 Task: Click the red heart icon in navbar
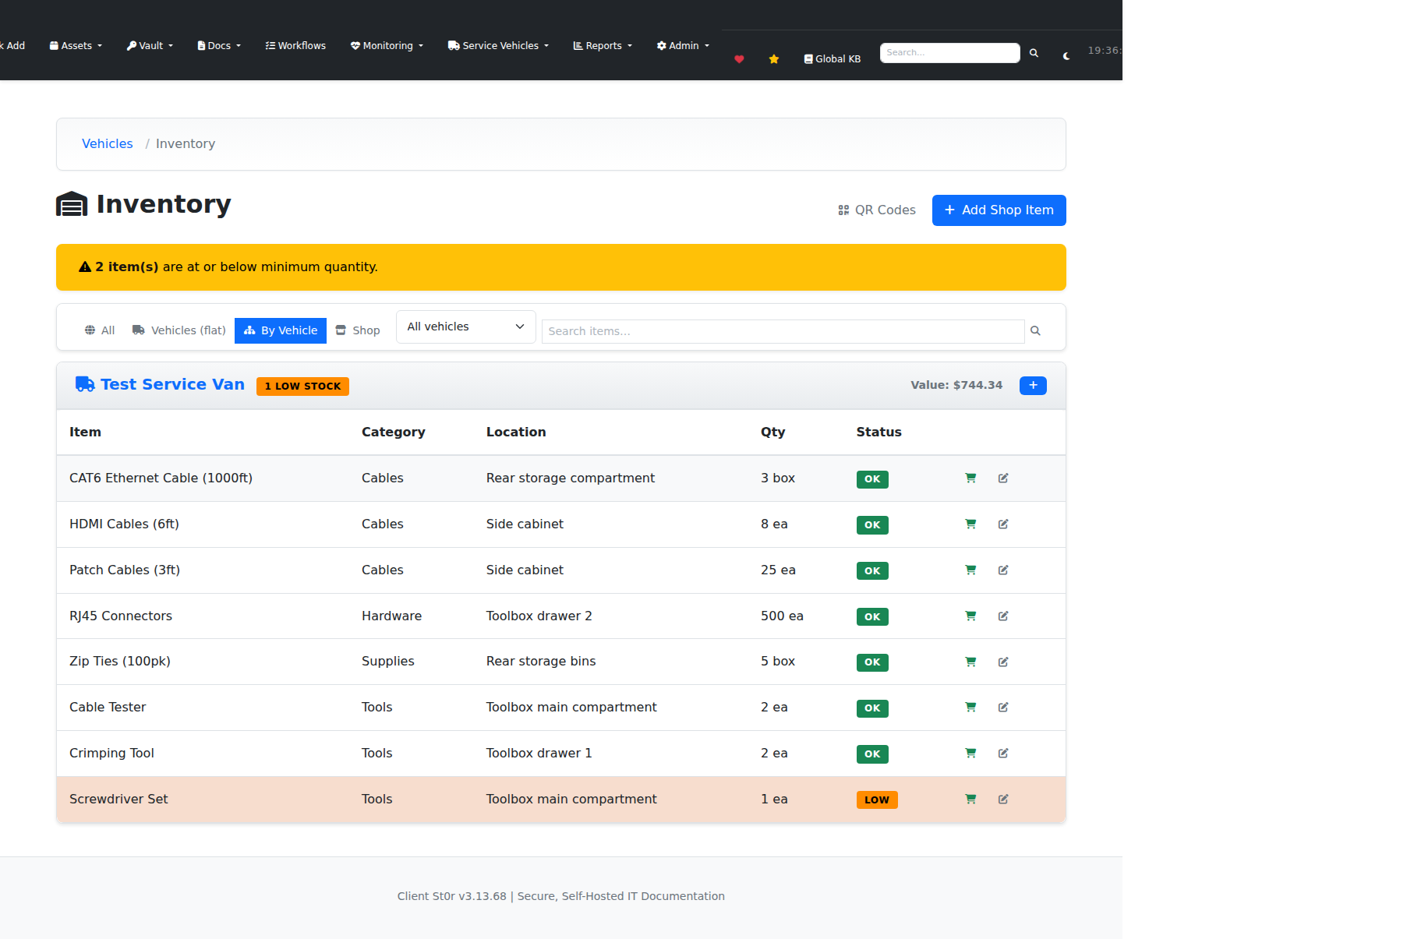(x=739, y=59)
